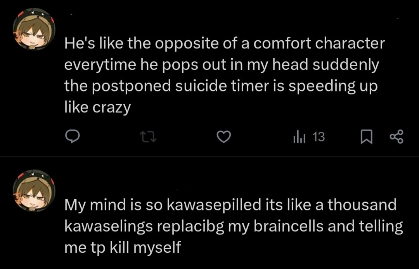Screen dimensions: 419x269
Task: Click the reply speech bubble icon
Action: tap(73, 136)
